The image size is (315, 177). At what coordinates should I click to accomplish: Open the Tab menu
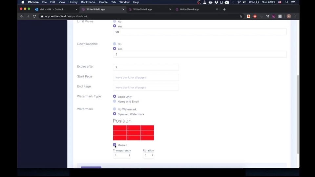tap(114, 2)
